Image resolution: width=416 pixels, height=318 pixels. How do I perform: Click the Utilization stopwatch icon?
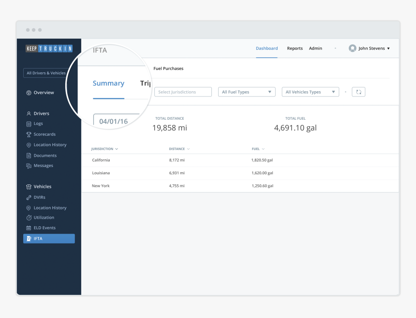[x=30, y=217]
